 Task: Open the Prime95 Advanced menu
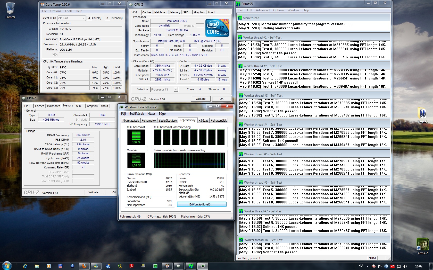coord(263,10)
